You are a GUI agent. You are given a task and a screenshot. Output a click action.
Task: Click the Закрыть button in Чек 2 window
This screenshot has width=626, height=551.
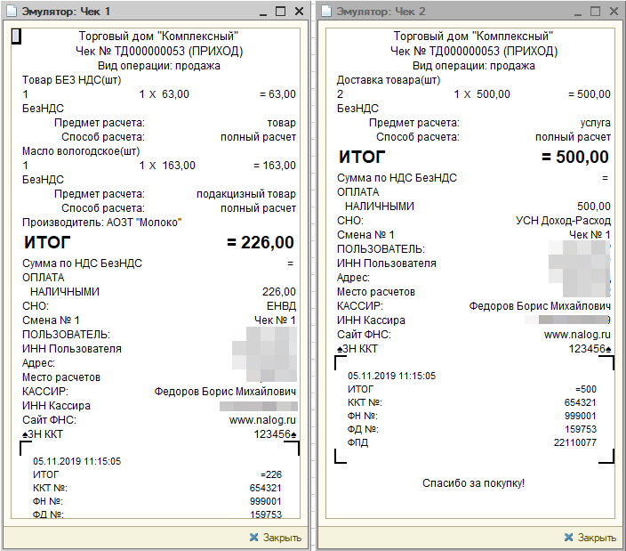590,538
